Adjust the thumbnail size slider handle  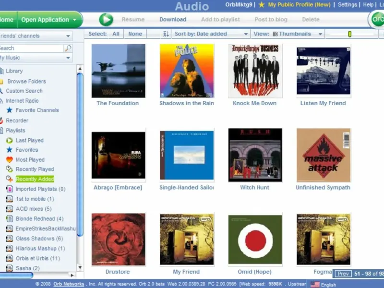(x=350, y=34)
